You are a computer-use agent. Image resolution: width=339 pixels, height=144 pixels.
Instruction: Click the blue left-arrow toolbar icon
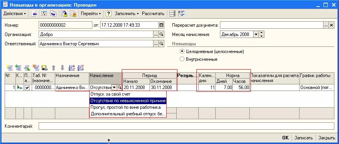[x=34, y=14]
